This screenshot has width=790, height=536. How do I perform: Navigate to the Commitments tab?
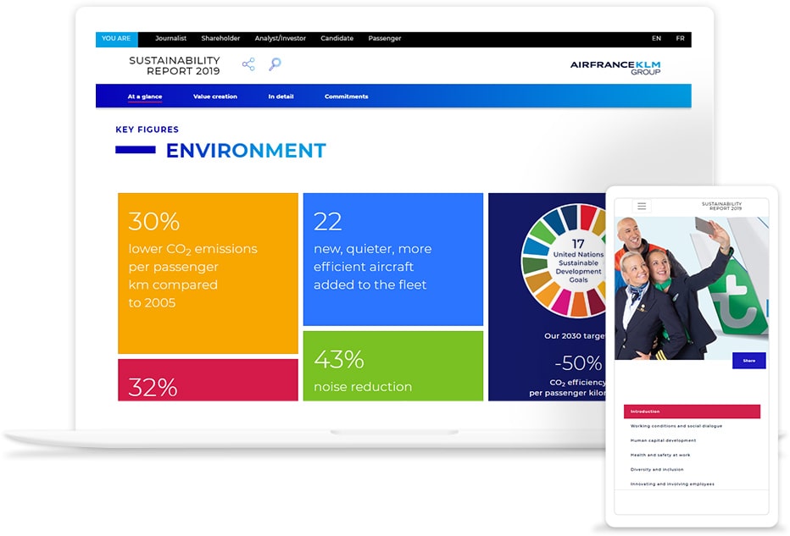tap(346, 97)
